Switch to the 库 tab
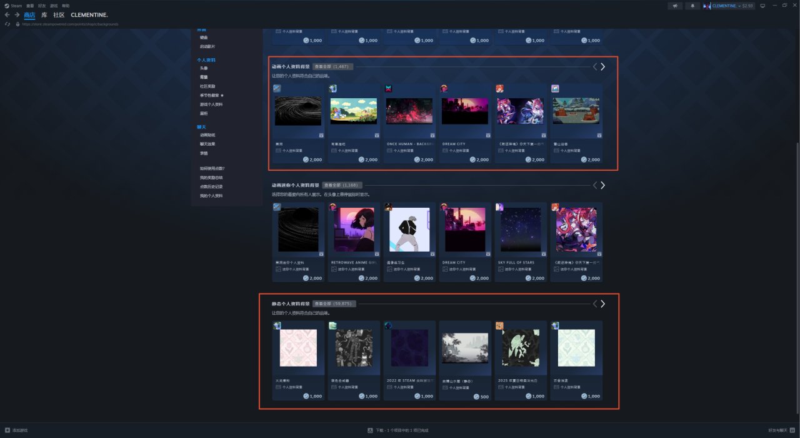The height and width of the screenshot is (438, 800). pos(44,14)
